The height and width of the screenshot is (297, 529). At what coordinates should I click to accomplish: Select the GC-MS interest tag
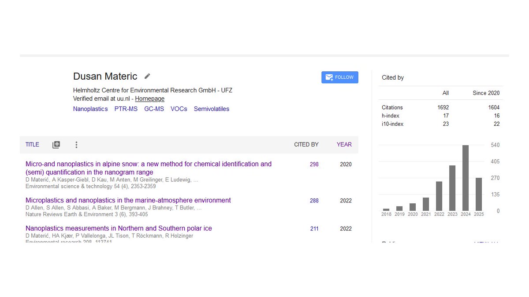(154, 109)
